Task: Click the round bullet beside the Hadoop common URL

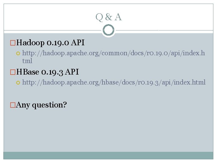Action: pyautogui.click(x=17, y=53)
